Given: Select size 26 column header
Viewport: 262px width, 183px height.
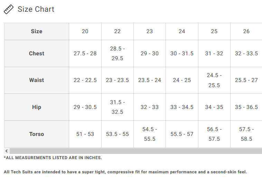Looking at the screenshot, I should (x=246, y=31).
